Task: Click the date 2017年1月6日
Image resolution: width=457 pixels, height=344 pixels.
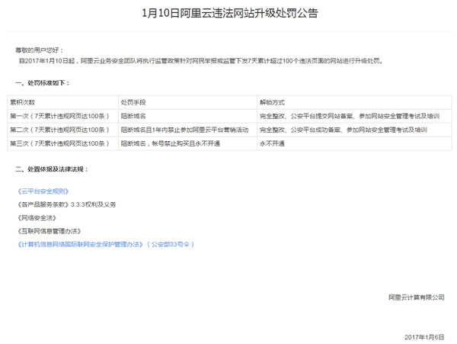Action: pos(424,336)
